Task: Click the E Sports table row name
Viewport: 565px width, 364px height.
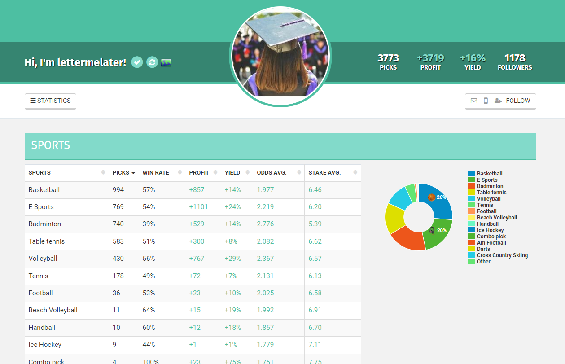Action: click(x=41, y=207)
